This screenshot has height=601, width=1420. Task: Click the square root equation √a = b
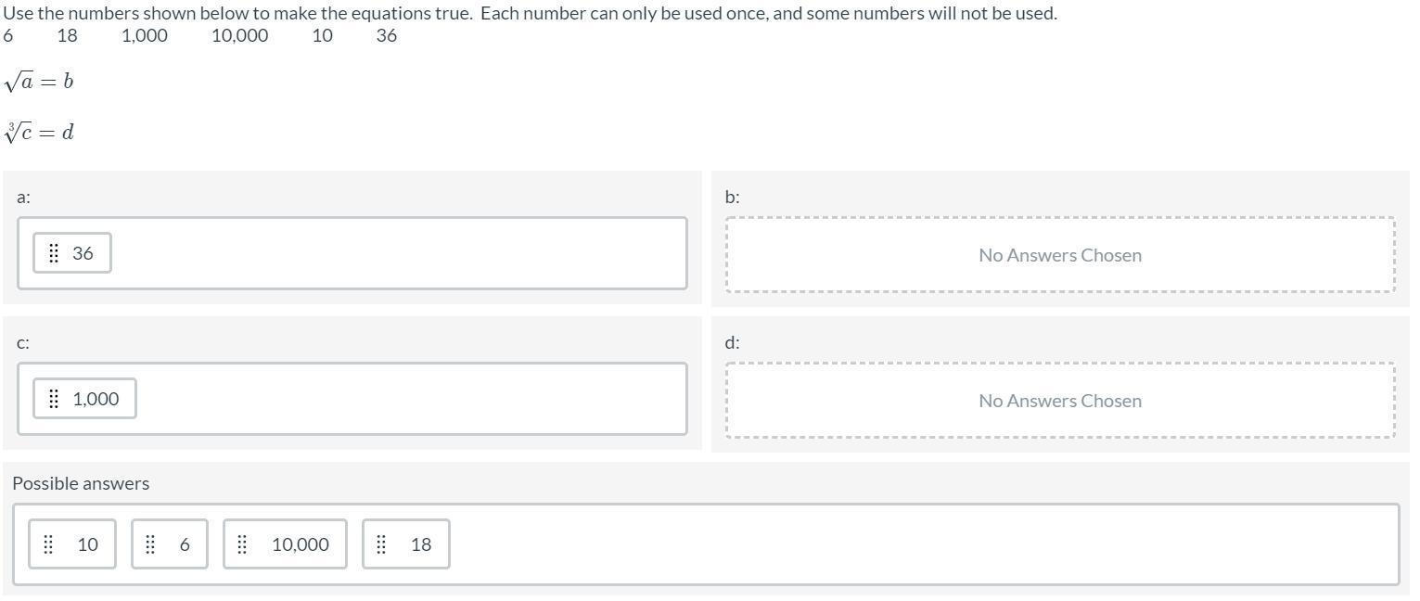click(39, 82)
